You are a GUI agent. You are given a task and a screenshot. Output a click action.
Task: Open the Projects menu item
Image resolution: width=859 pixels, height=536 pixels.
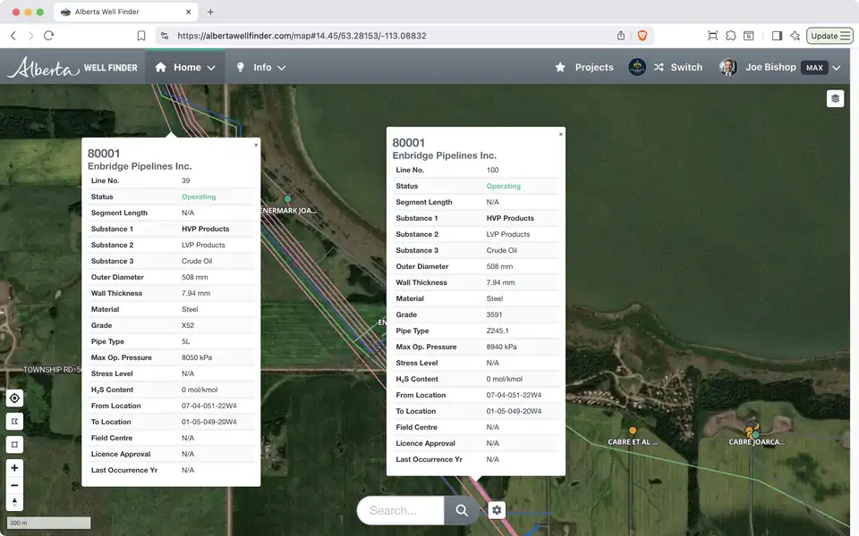pyautogui.click(x=584, y=67)
